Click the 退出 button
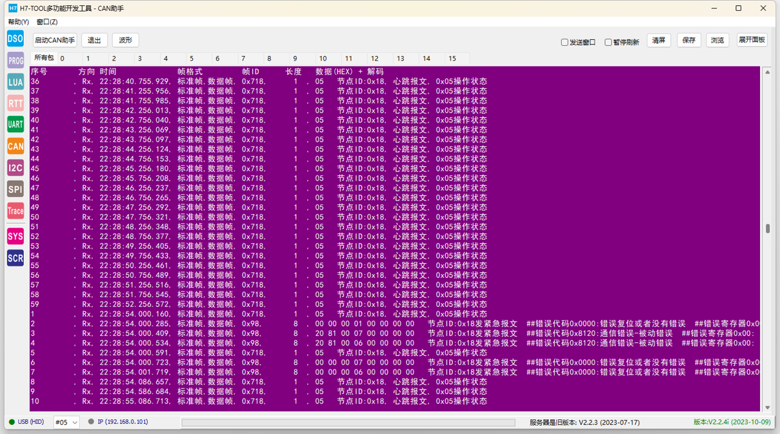 click(x=94, y=40)
